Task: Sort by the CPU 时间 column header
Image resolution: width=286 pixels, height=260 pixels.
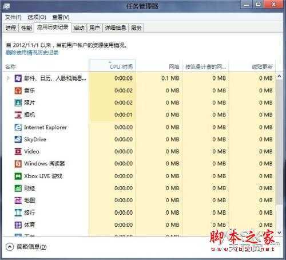Action: click(112, 66)
